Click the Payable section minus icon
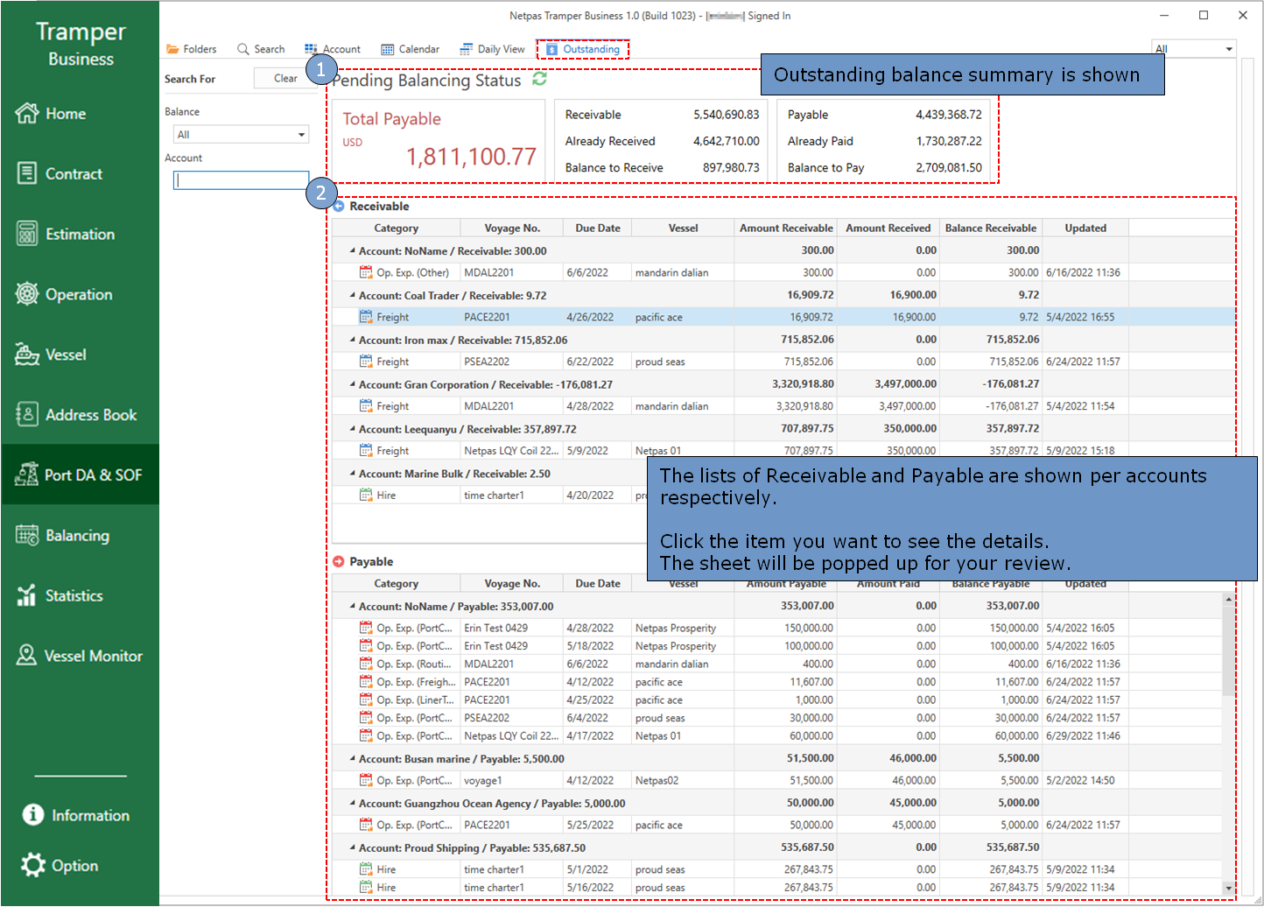1264x907 pixels. point(339,562)
